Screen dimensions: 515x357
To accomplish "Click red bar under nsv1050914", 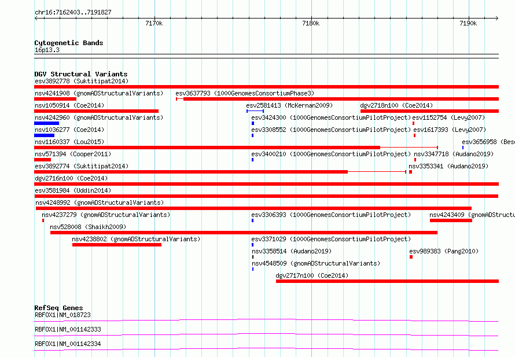I will (96, 111).
